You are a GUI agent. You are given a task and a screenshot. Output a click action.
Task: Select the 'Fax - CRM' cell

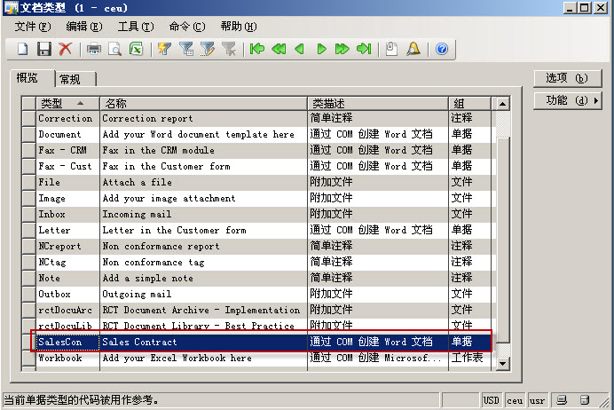67,150
